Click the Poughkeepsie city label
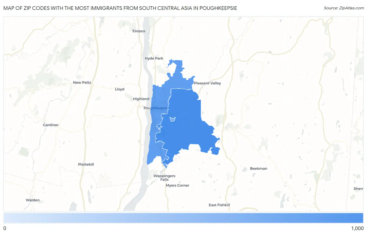 point(156,108)
